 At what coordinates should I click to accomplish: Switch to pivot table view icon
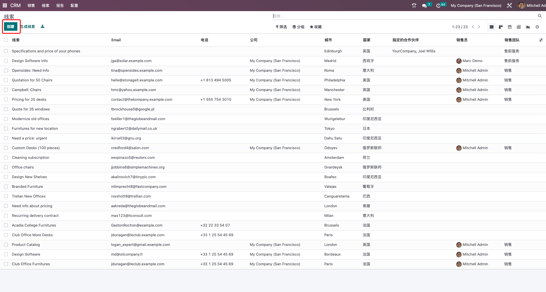[519, 27]
